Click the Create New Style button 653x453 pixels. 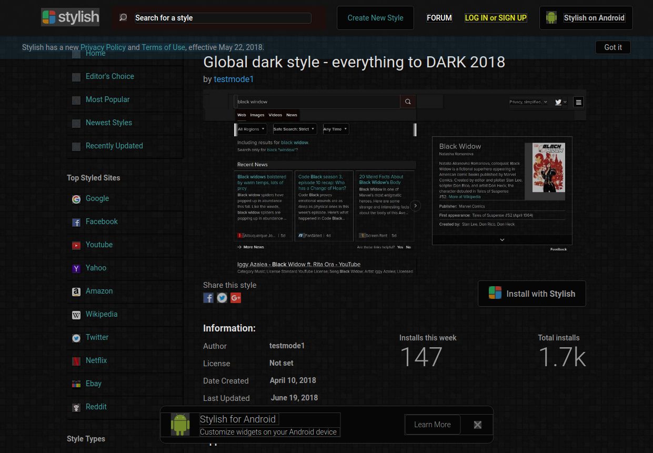tap(375, 18)
